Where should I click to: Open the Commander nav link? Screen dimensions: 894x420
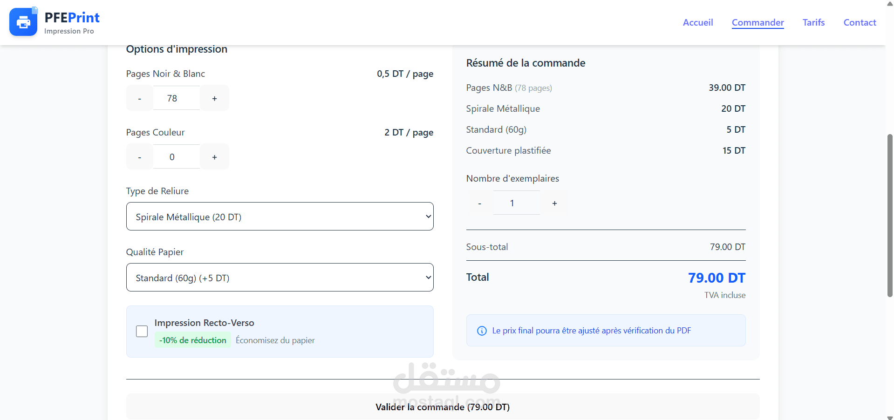pyautogui.click(x=758, y=22)
